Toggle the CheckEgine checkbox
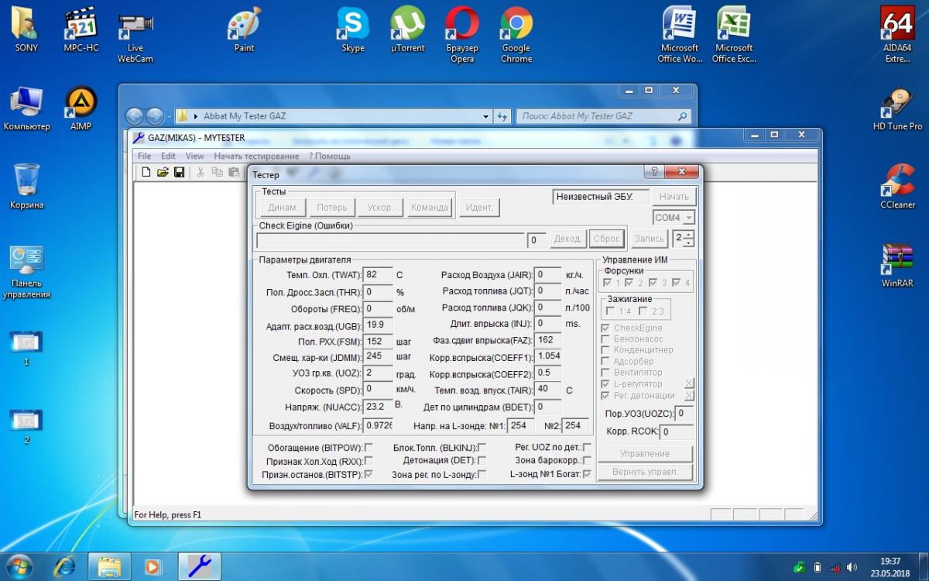 click(606, 328)
